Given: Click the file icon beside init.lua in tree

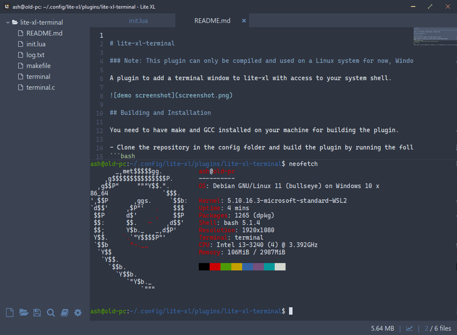Looking at the screenshot, I should point(20,44).
